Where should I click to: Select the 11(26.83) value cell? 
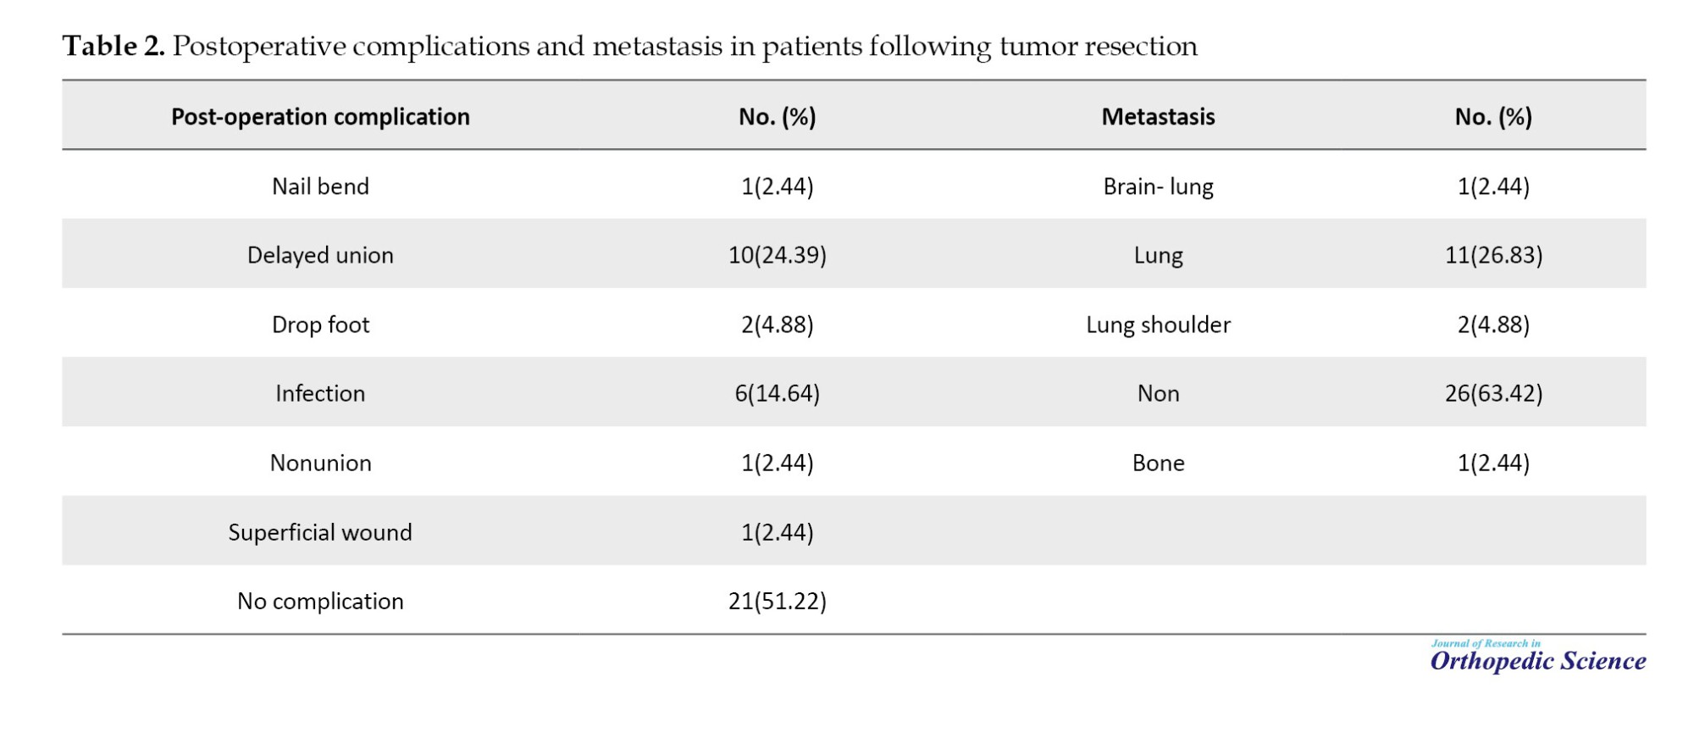pos(1493,255)
